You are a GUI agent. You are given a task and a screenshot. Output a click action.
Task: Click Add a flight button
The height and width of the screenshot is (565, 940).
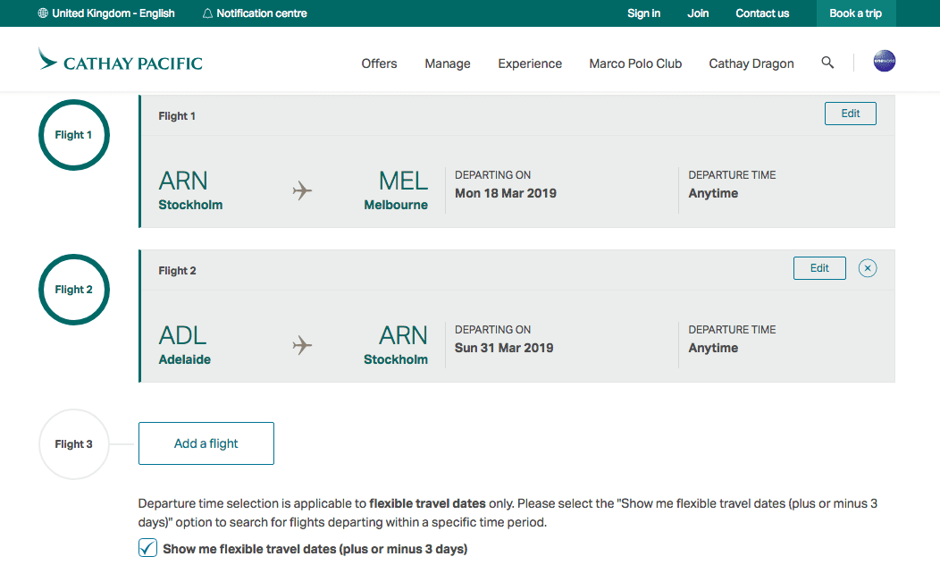tap(206, 443)
